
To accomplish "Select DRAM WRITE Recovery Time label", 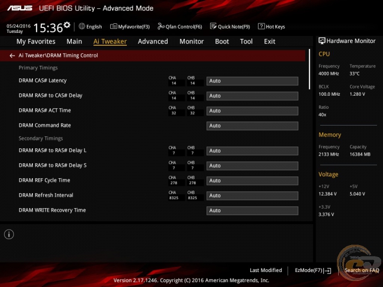I will coord(52,210).
